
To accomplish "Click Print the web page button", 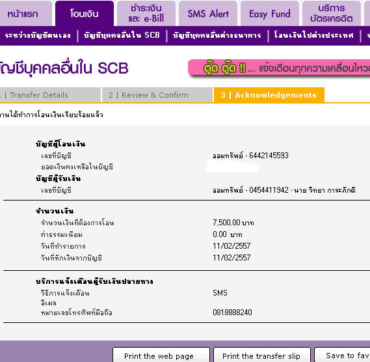I will 161,355.
